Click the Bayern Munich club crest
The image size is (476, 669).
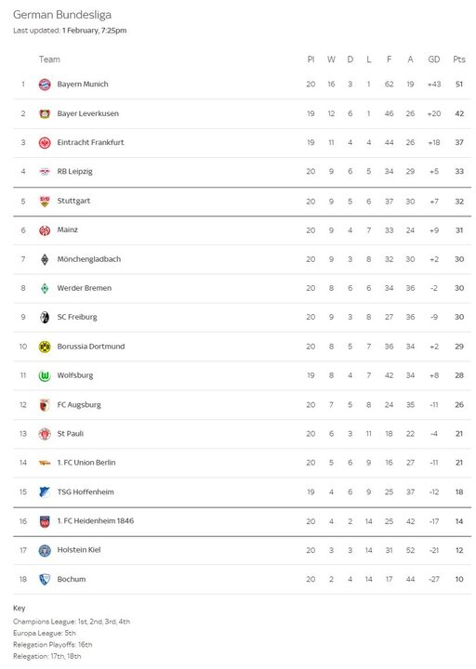(x=45, y=85)
